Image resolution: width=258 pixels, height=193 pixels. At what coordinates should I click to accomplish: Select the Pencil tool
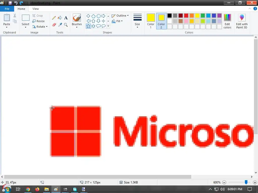[x=54, y=18]
